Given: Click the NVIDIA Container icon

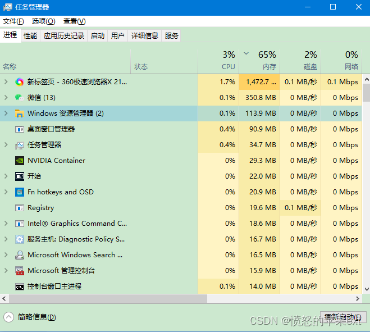Looking at the screenshot, I should (x=20, y=161).
